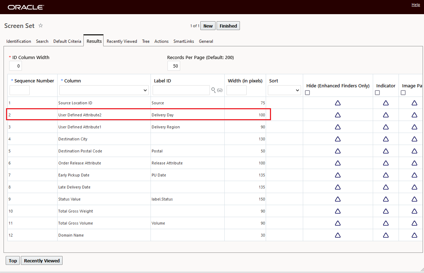
Task: Open the Column dropdown list
Action: pos(104,91)
